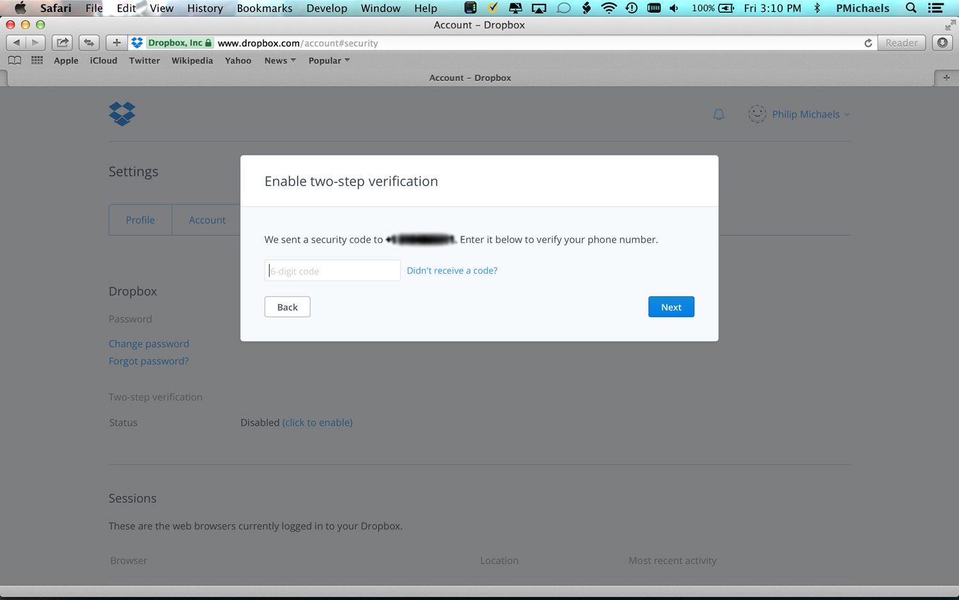Go back with Safari's back arrow

tap(16, 43)
